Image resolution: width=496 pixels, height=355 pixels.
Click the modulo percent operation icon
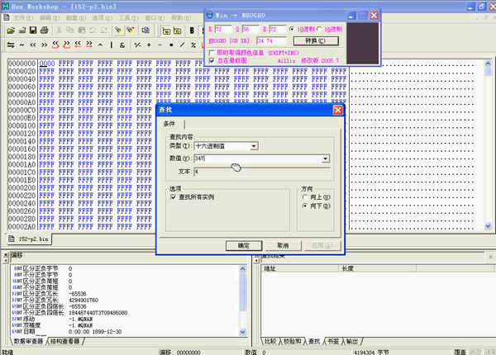pos(193,45)
